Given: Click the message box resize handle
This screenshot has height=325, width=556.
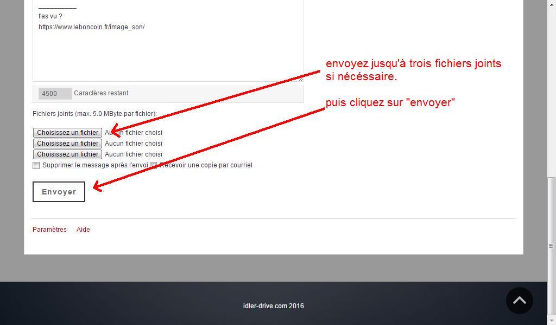Looking at the screenshot, I should click(301, 79).
